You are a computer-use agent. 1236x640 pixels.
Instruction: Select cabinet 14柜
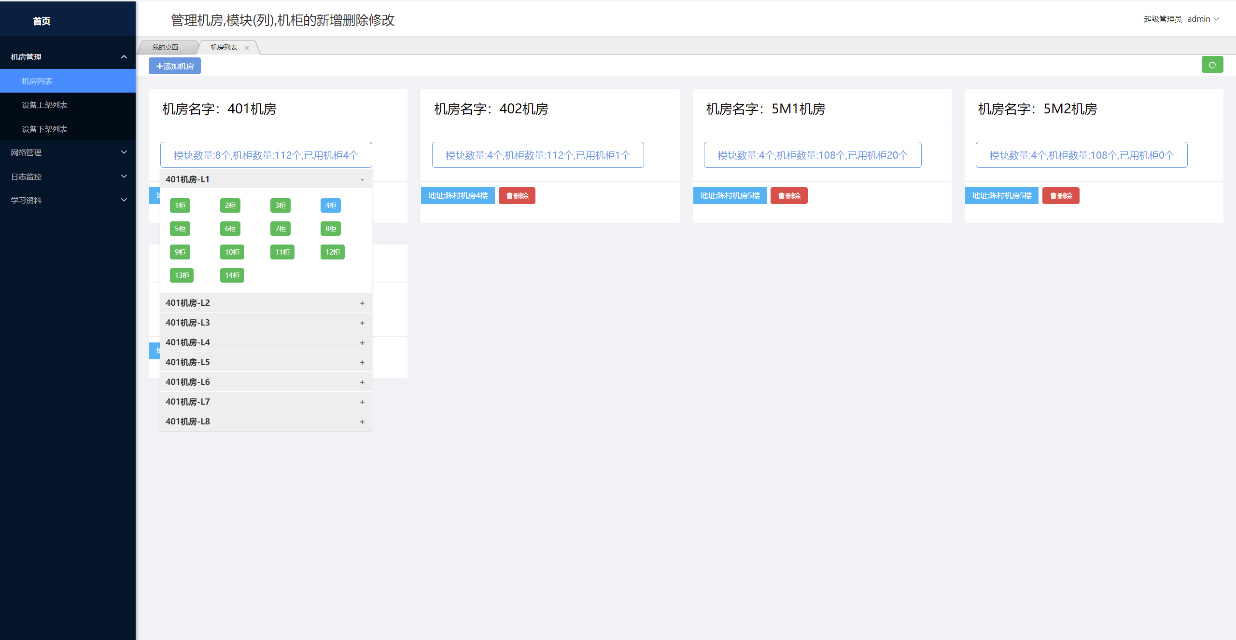232,275
